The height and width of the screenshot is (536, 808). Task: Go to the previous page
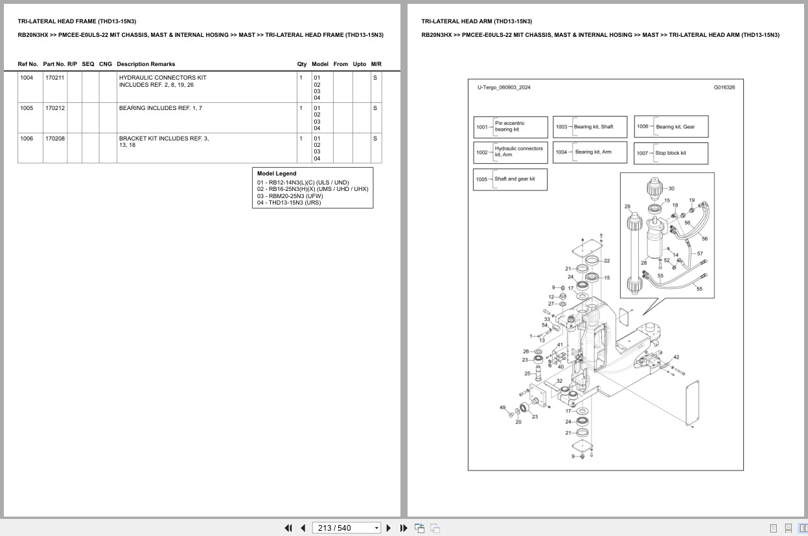[303, 528]
